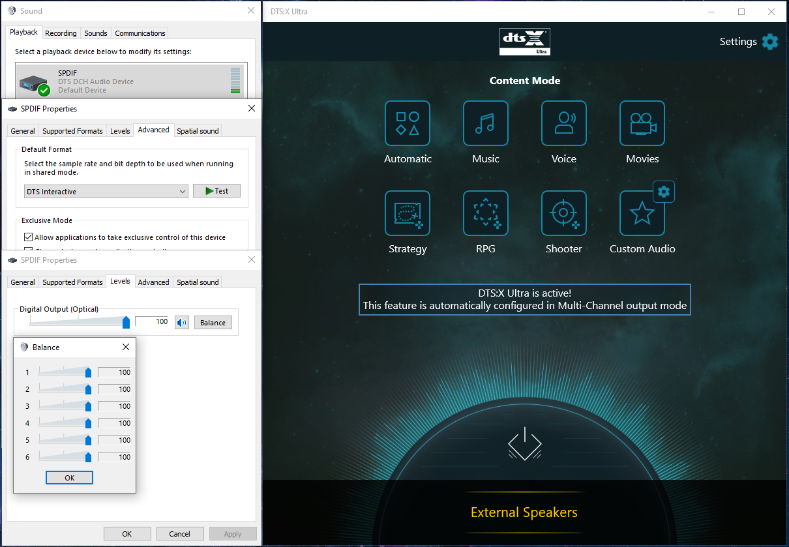Confirm Balance dialog with OK
Screen dimensions: 789x547
pyautogui.click(x=70, y=478)
